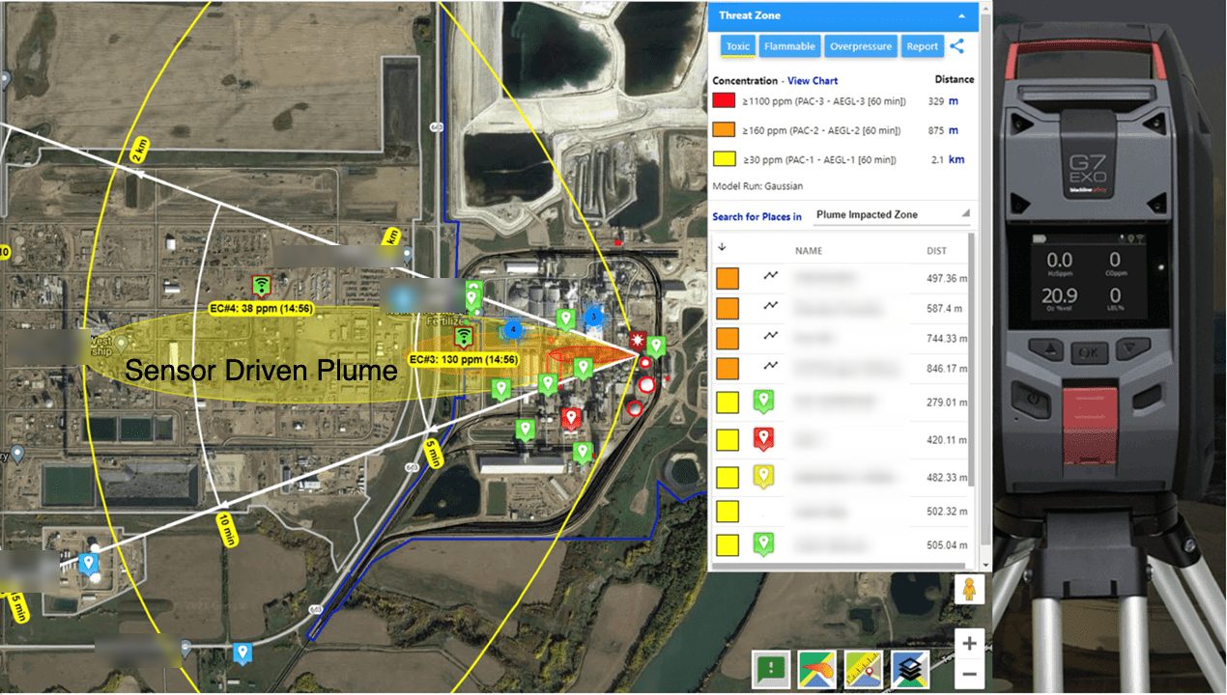The width and height of the screenshot is (1227, 695).
Task: Click orange swatch in 744.33 m row
Action: (728, 338)
